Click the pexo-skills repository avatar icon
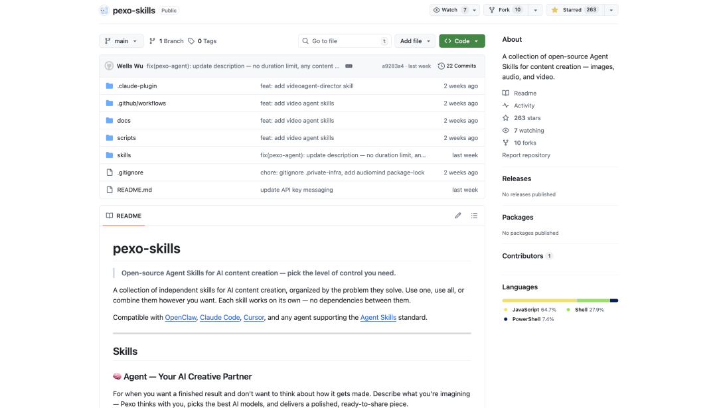Screen dimensions: 717x408 104,10
